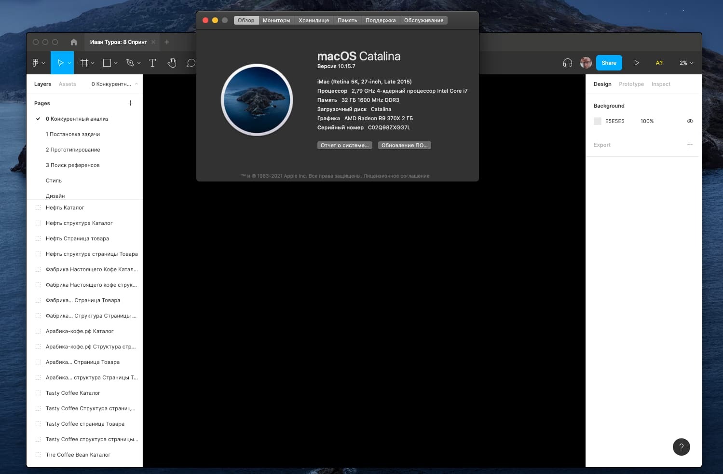
Task: Switch to the Design tab
Action: click(602, 84)
